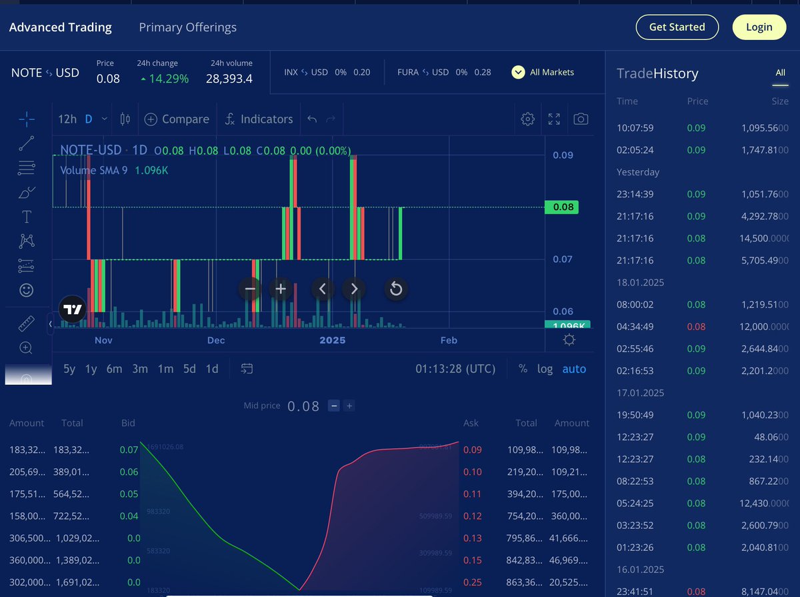Set chart range to 5d

189,369
